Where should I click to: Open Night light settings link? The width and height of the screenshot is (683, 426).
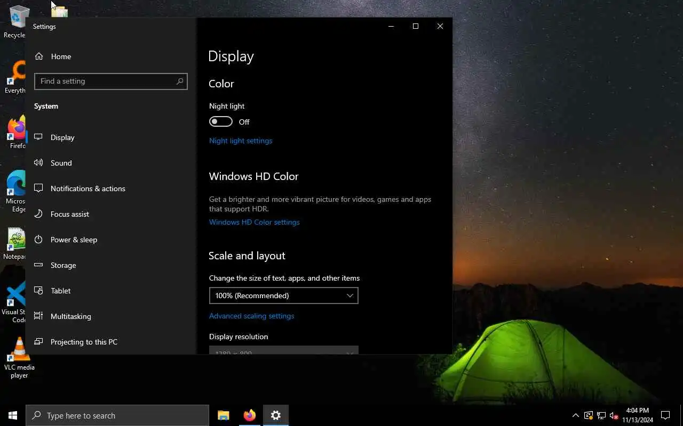click(x=241, y=141)
